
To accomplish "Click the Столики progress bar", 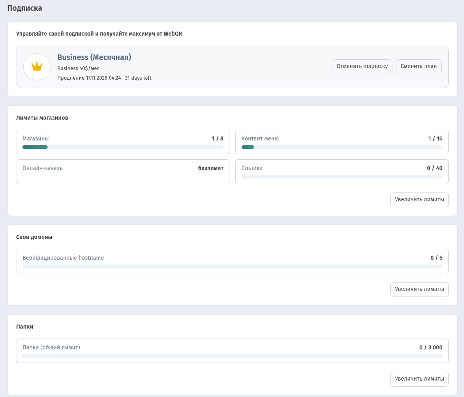I will tap(342, 177).
